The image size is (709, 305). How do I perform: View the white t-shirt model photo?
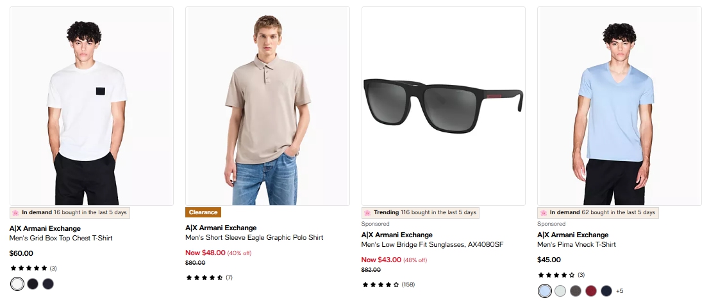92,106
